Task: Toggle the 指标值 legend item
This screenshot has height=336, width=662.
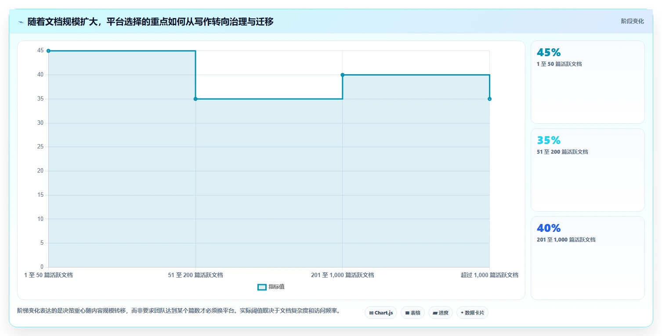Action: click(x=271, y=287)
